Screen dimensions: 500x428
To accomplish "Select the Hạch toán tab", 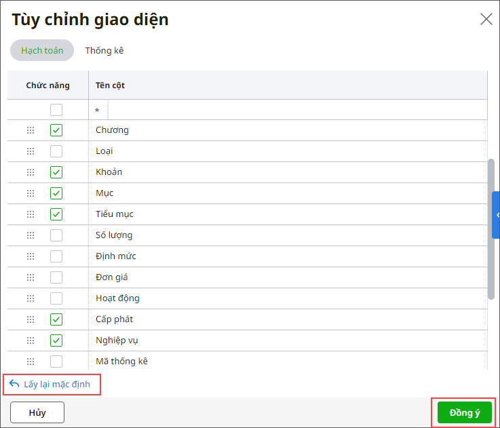I will click(x=42, y=50).
